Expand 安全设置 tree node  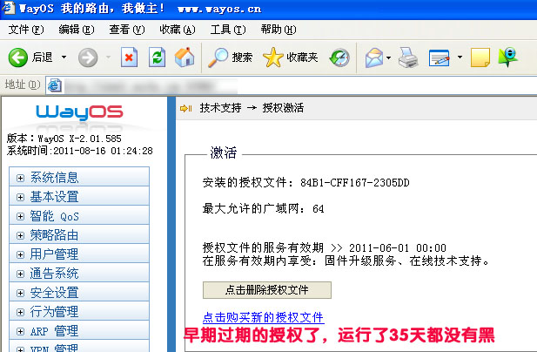coord(21,293)
